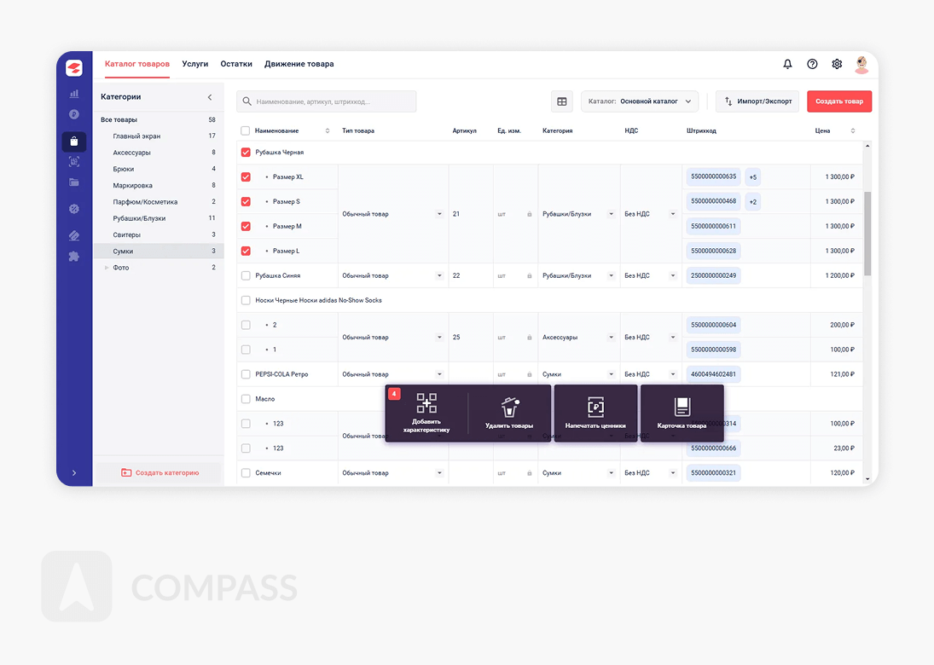This screenshot has height=665, width=934.
Task: Switch to the Движение товара tab
Action: tap(299, 64)
